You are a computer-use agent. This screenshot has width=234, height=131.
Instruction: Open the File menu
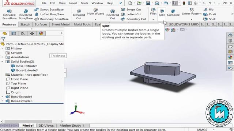[x=44, y=3]
